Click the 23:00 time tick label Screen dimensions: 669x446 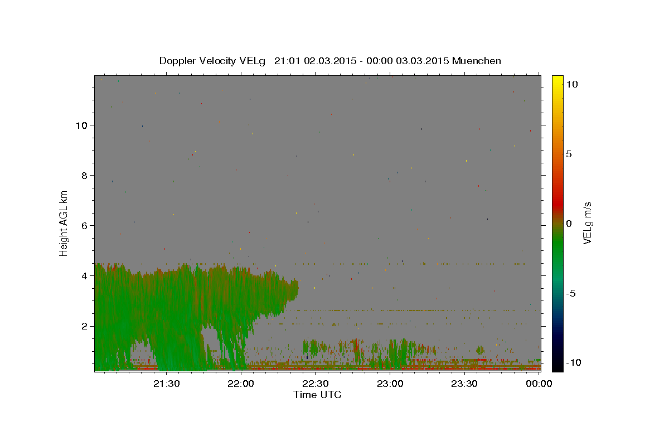point(390,384)
